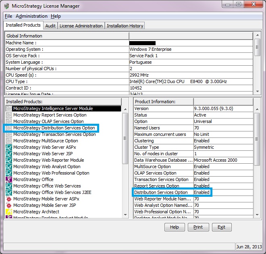Click the MicroStrategy License Manager title bar icon
This screenshot has width=266, height=254.
pyautogui.click(x=6, y=6)
